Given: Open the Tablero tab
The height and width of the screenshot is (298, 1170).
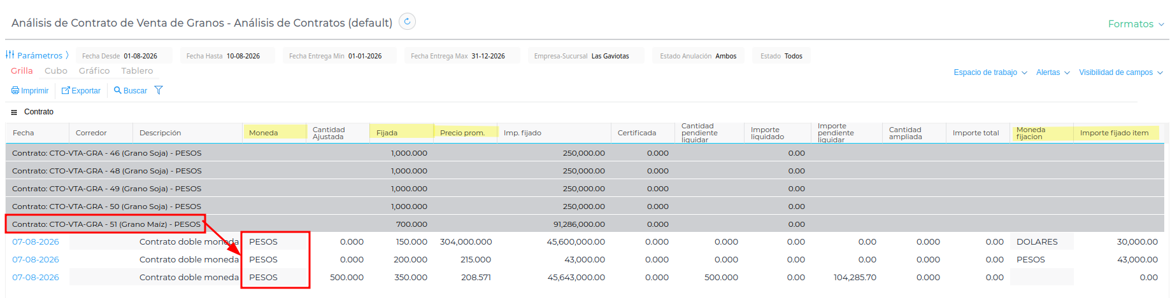Looking at the screenshot, I should [x=137, y=71].
